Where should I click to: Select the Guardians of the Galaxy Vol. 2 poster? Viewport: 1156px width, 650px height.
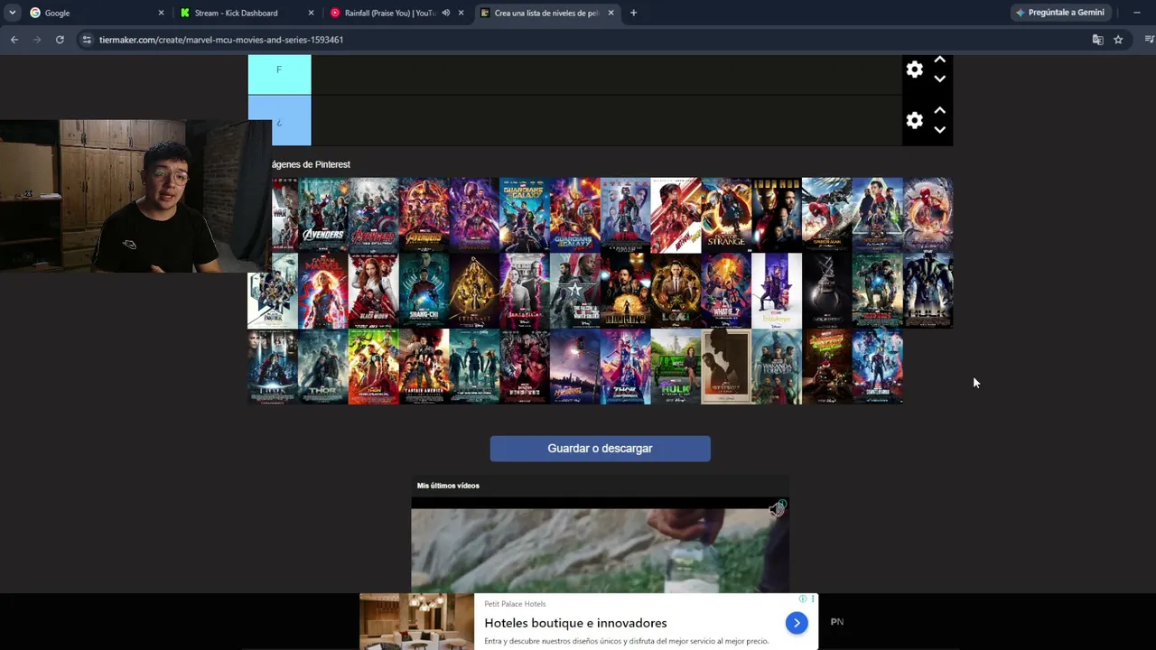pyautogui.click(x=575, y=215)
